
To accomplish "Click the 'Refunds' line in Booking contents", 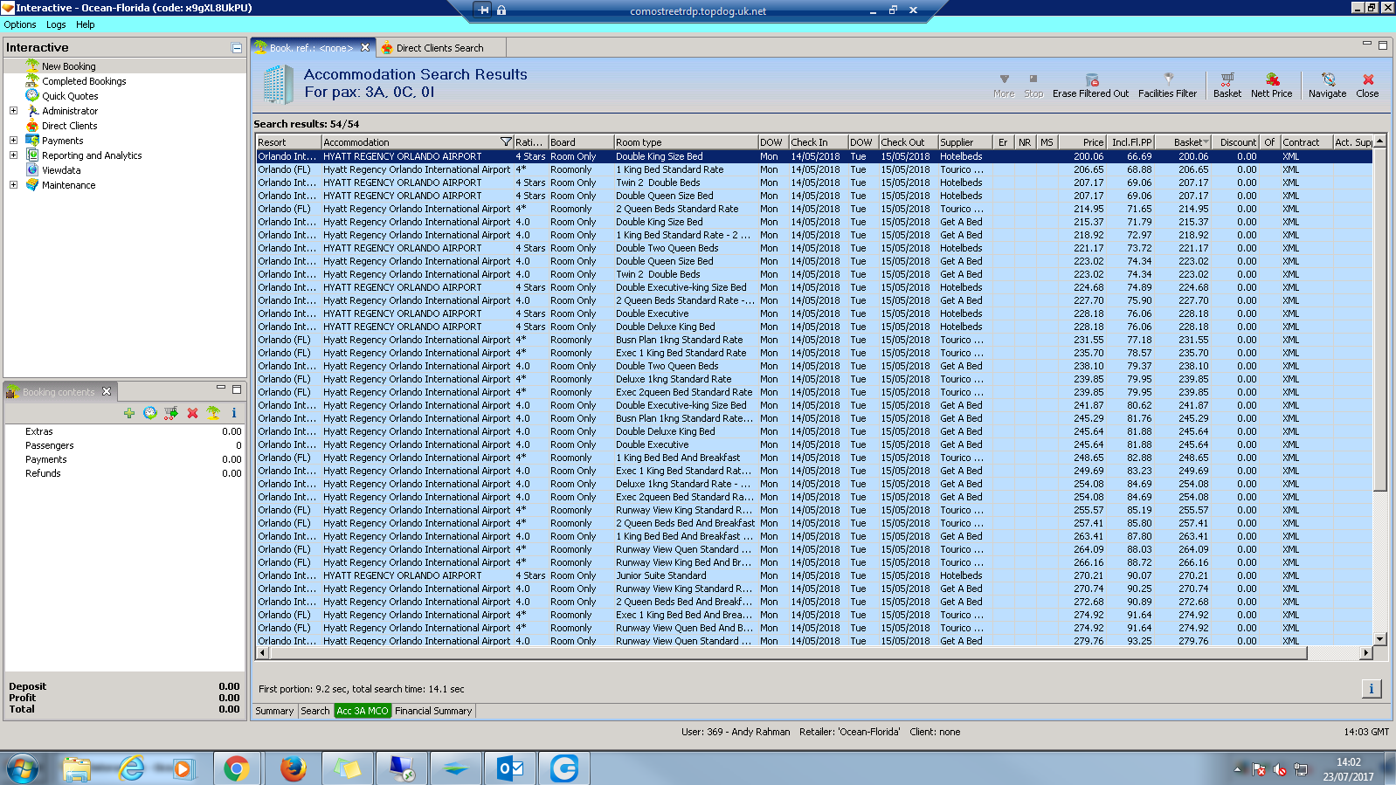I will coord(125,473).
